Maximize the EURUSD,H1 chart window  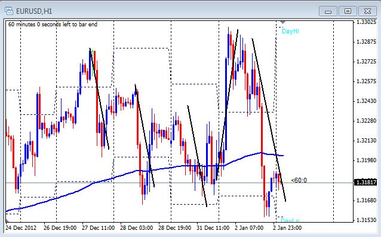[x=348, y=11]
